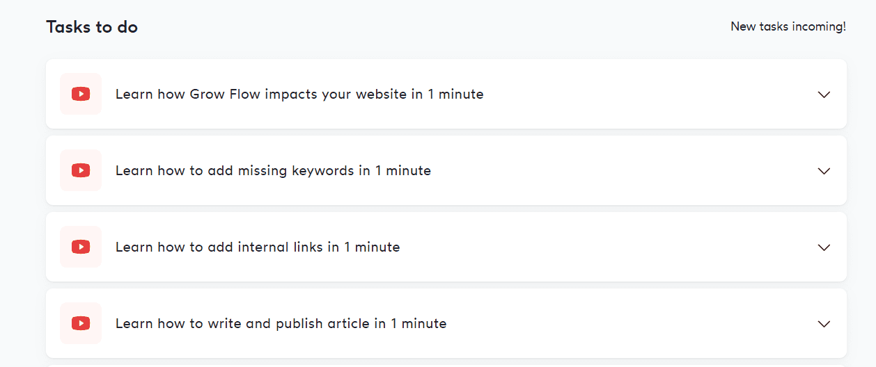
Task: Expand the Grow Flow impacts task chevron
Action: pos(824,95)
